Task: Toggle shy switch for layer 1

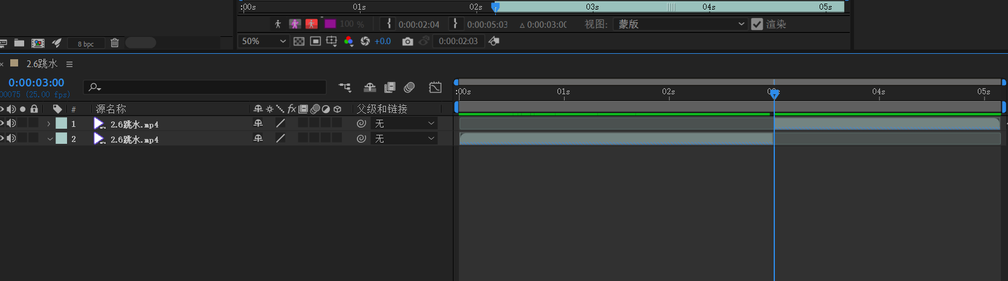Action: click(x=258, y=123)
